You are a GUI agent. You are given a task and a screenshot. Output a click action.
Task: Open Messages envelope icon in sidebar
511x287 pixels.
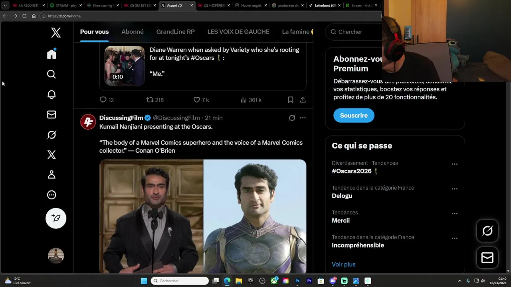[x=51, y=114]
